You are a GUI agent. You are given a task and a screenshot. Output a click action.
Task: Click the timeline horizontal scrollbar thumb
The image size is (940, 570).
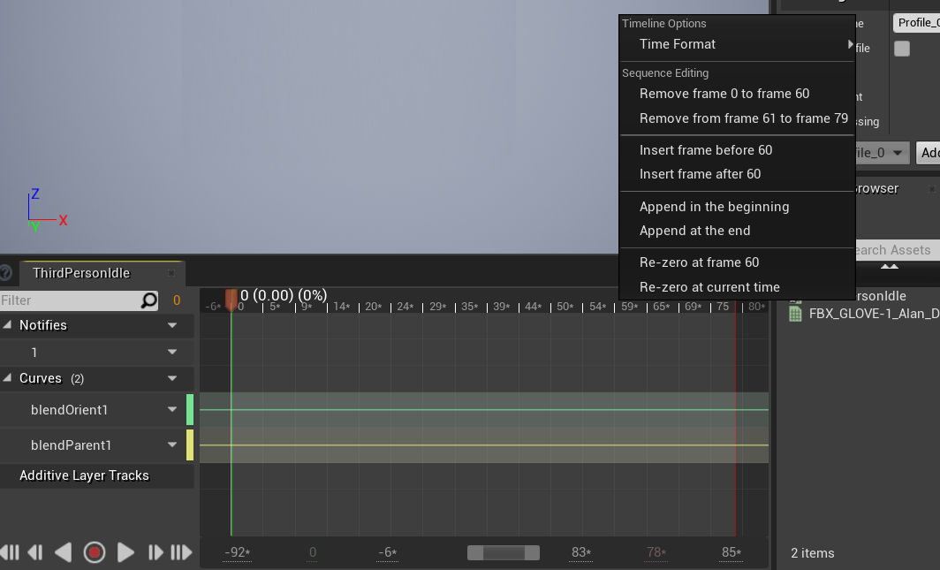pos(503,552)
